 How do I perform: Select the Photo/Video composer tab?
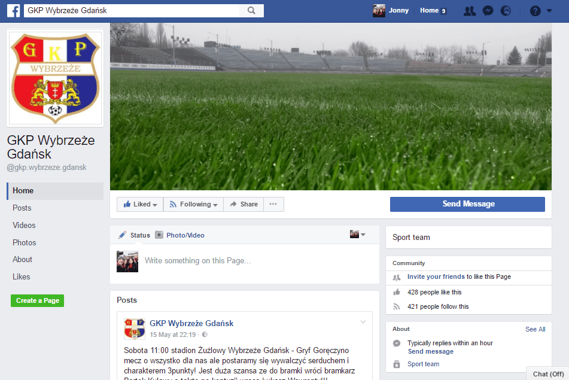pos(179,235)
